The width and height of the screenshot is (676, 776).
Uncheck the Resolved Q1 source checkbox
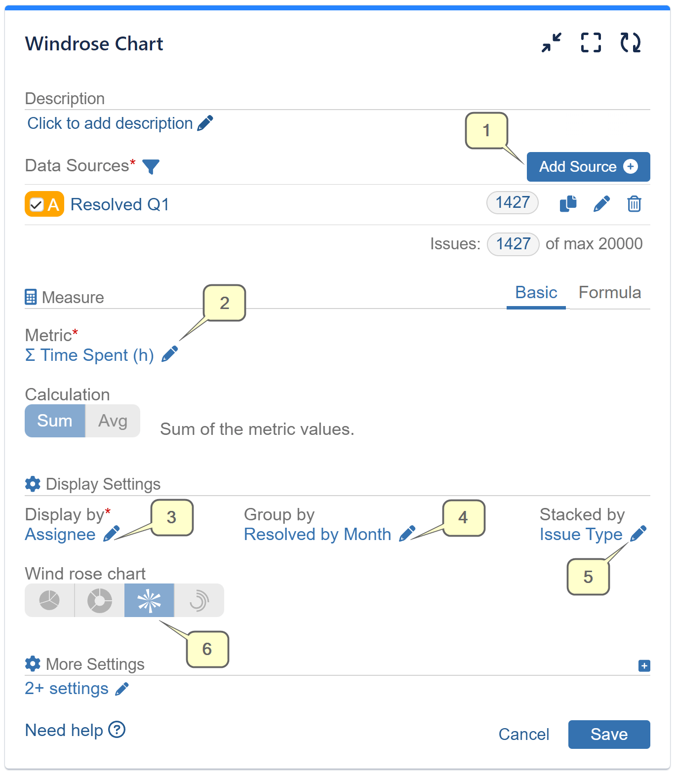click(x=37, y=204)
